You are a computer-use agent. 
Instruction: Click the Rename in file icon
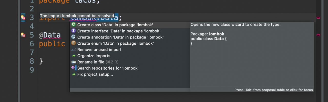point(74,62)
